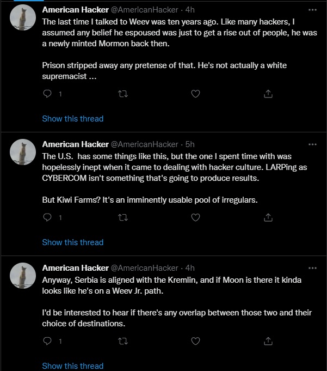Show this thread under the Kiwi Farms tweet

(x=72, y=242)
